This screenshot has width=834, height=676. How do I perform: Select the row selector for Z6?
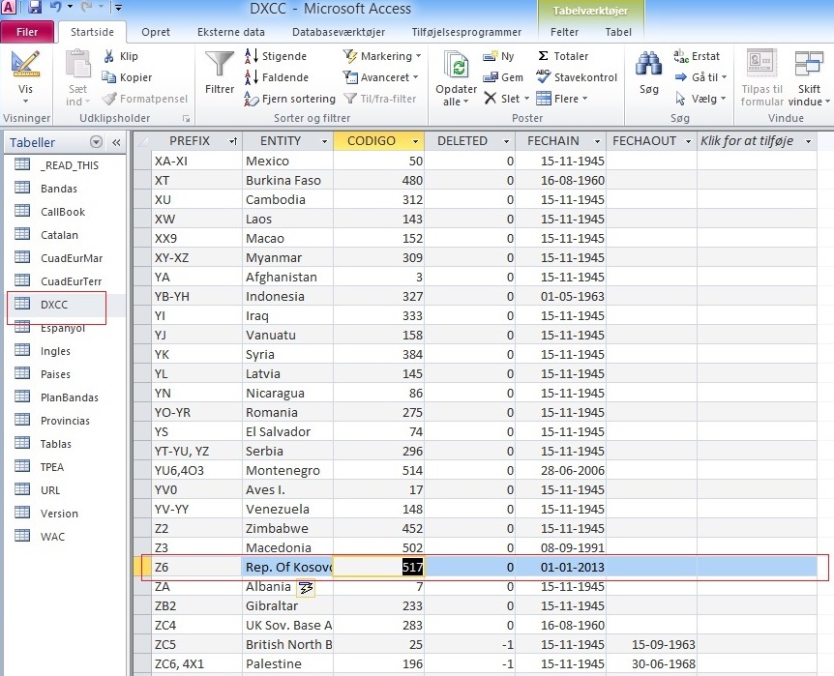click(x=142, y=567)
